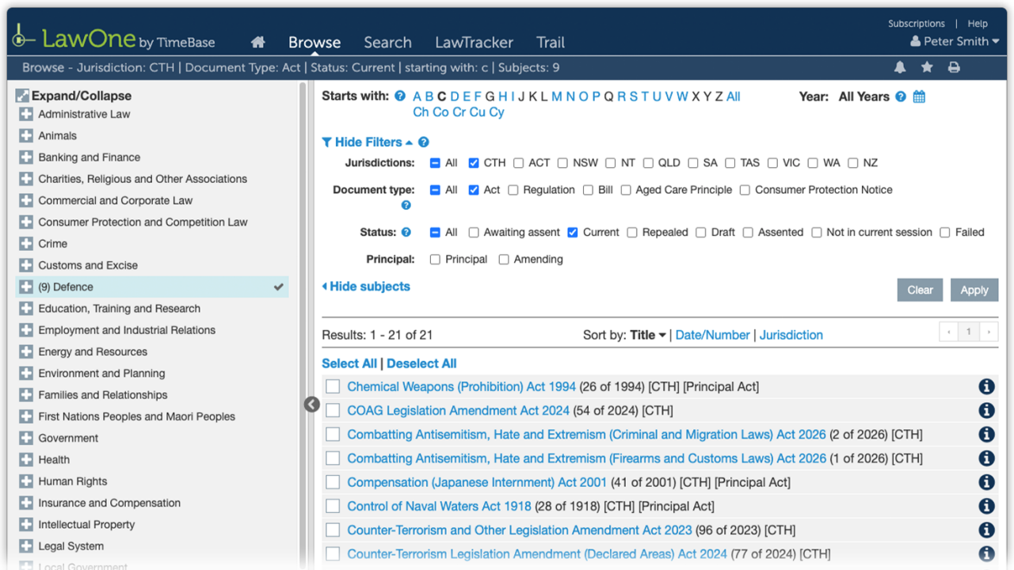Click help icon next to Starts with
This screenshot has width=1014, height=570.
400,97
